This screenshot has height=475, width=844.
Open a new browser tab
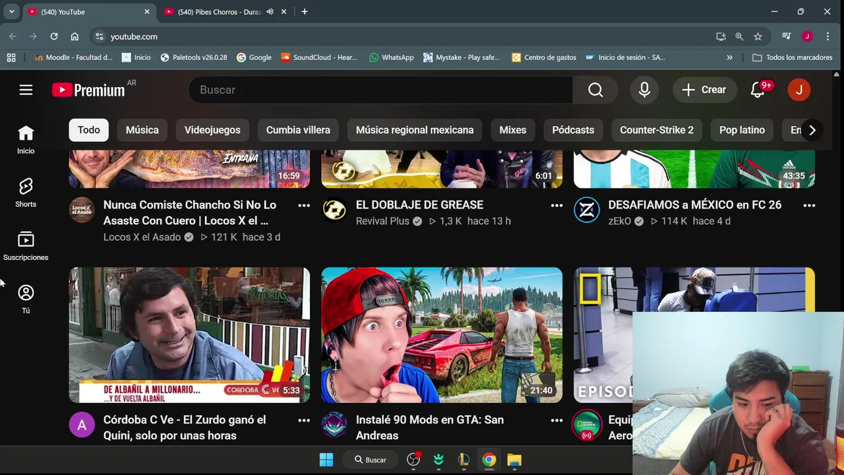[x=305, y=12]
